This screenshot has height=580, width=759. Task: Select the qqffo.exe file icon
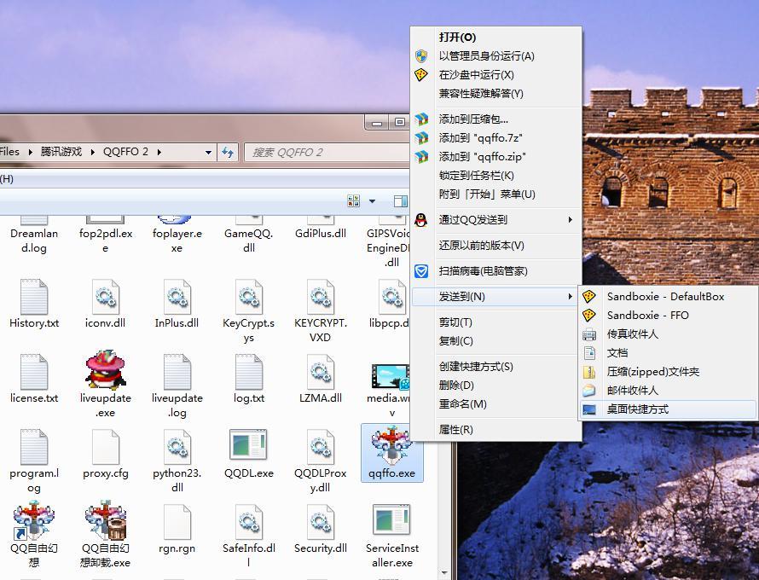(x=391, y=446)
